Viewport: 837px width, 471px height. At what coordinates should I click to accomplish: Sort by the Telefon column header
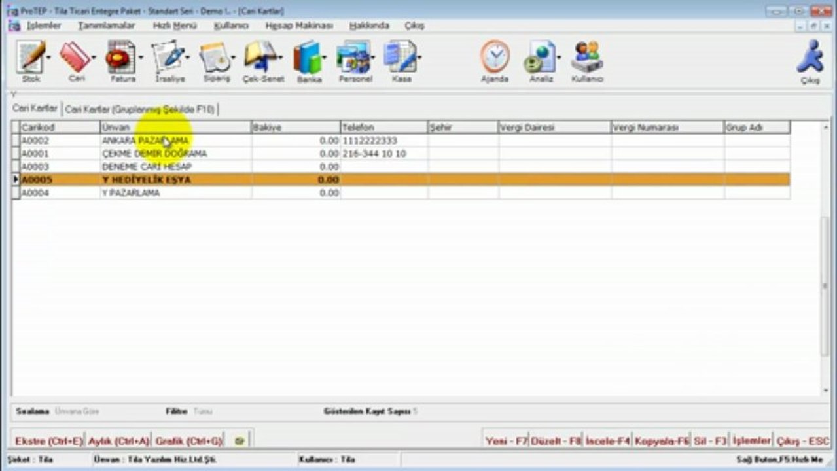pyautogui.click(x=384, y=128)
